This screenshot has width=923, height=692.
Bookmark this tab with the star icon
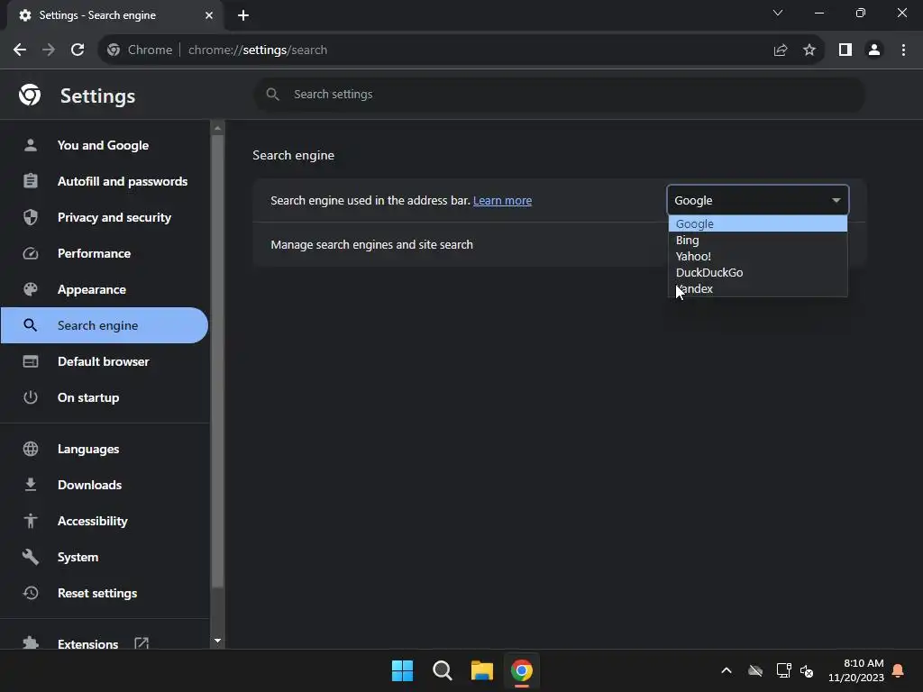tap(809, 50)
